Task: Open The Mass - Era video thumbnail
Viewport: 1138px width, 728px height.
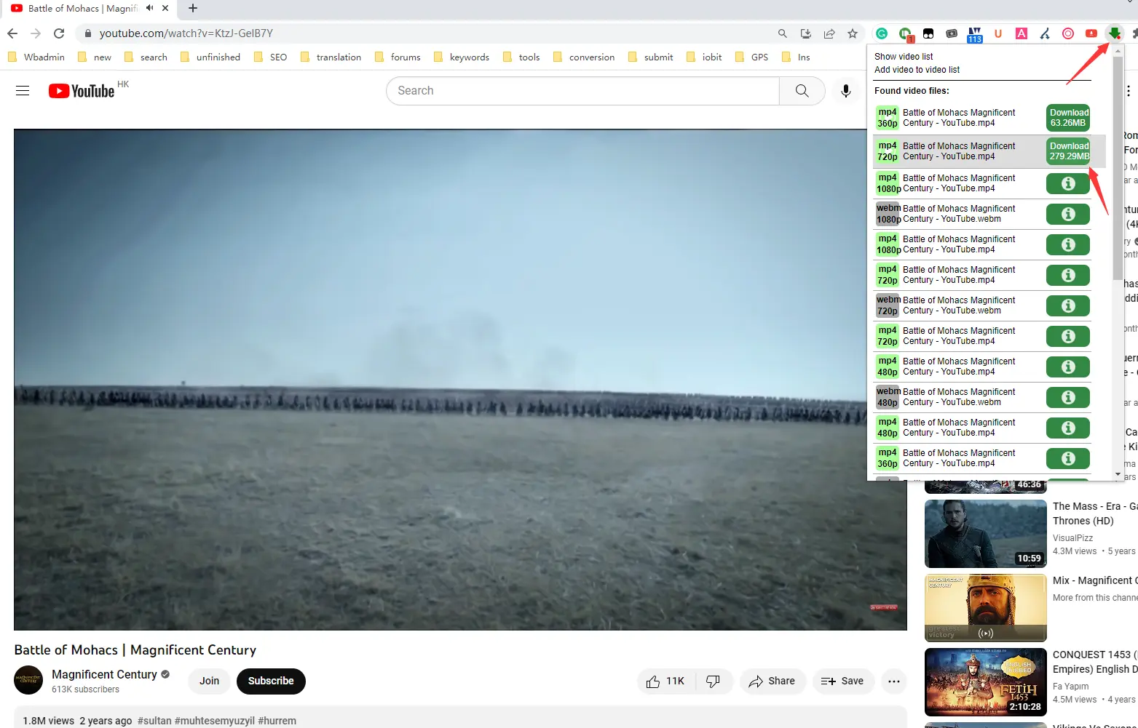Action: 986,534
